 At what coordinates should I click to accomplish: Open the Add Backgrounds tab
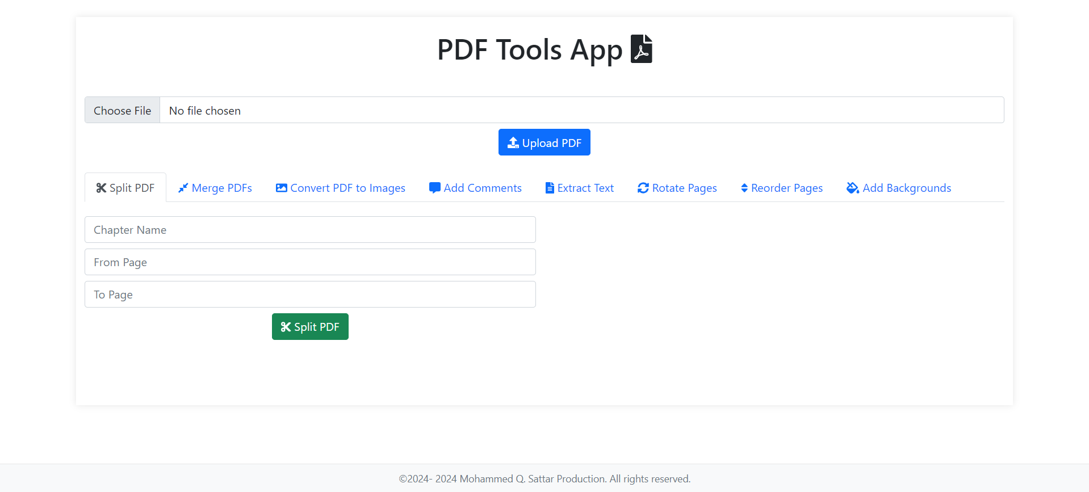point(899,188)
